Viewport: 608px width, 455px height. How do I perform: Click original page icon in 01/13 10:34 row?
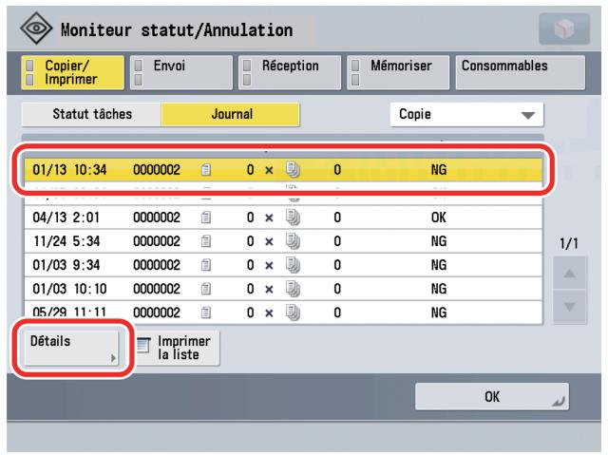point(206,170)
